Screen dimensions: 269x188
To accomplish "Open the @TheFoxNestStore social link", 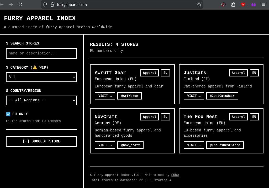I will pyautogui.click(x=225, y=145).
